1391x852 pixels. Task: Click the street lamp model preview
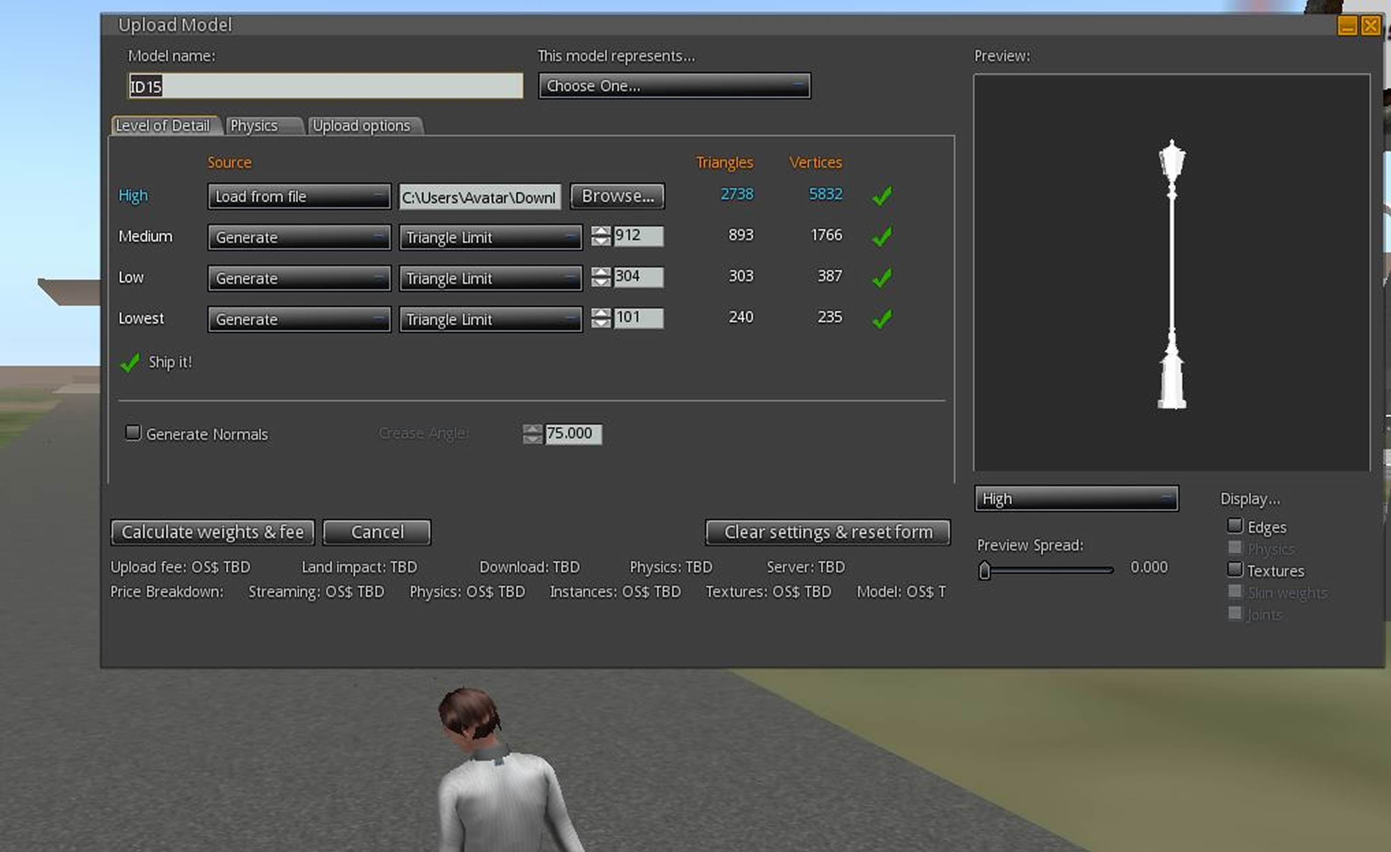tap(1172, 274)
